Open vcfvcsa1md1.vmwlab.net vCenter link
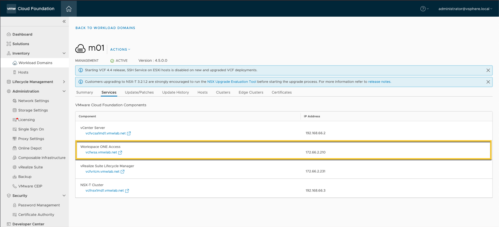The image size is (499, 227). pos(105,133)
